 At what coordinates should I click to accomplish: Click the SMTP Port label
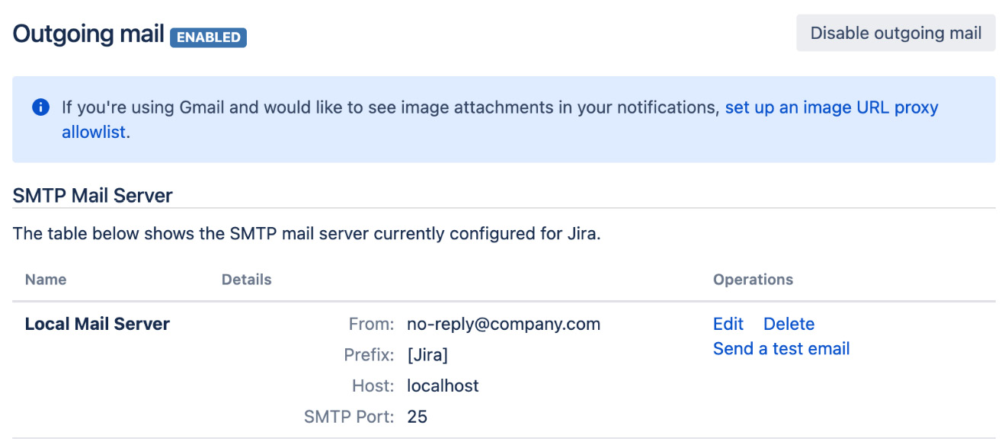click(349, 417)
